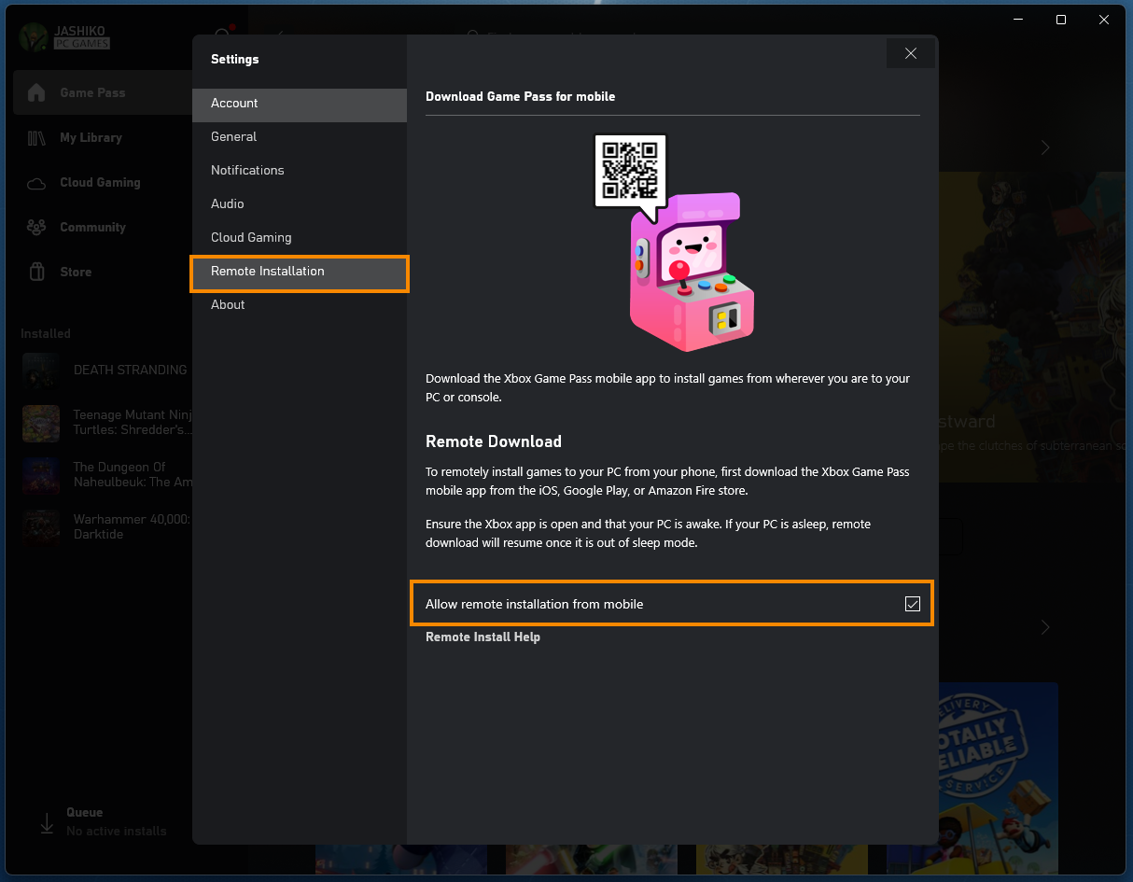Click the upper carousel next chevron behind the dialog
This screenshot has height=882, width=1133.
coord(1045,147)
